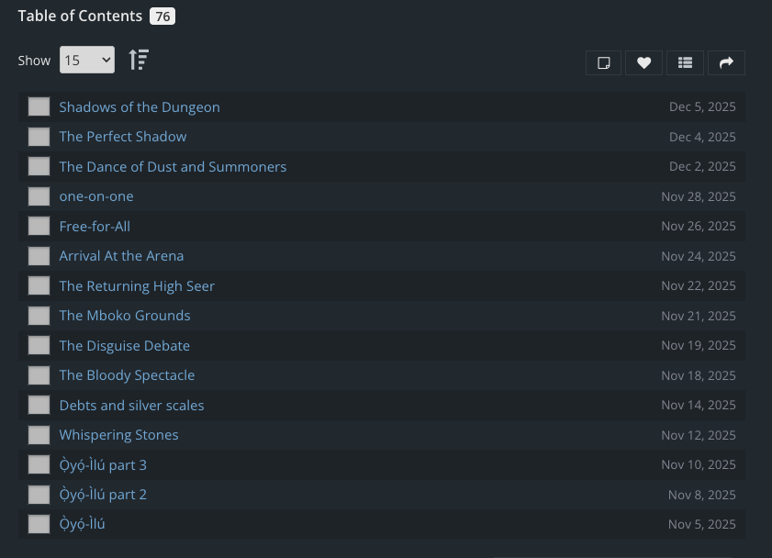Click the heart favorite icon
The width and height of the screenshot is (772, 558).
coord(644,62)
